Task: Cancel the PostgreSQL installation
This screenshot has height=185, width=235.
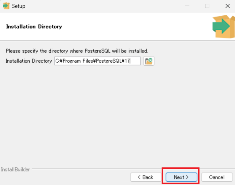Action: (217, 177)
